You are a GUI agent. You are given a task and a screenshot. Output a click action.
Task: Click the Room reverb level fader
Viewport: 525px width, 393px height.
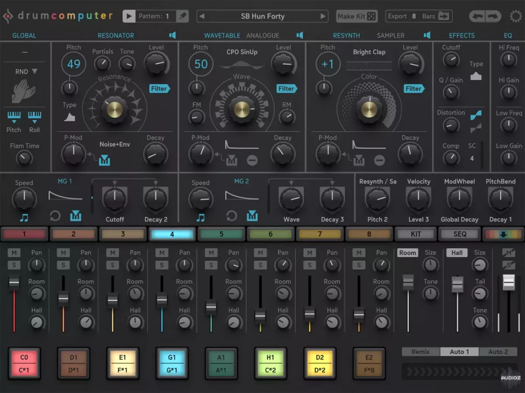[x=408, y=282]
